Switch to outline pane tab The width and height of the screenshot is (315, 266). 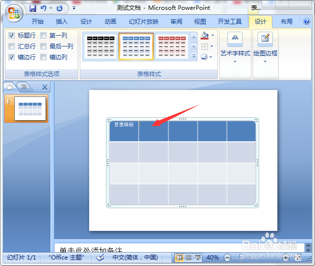coord(24,87)
